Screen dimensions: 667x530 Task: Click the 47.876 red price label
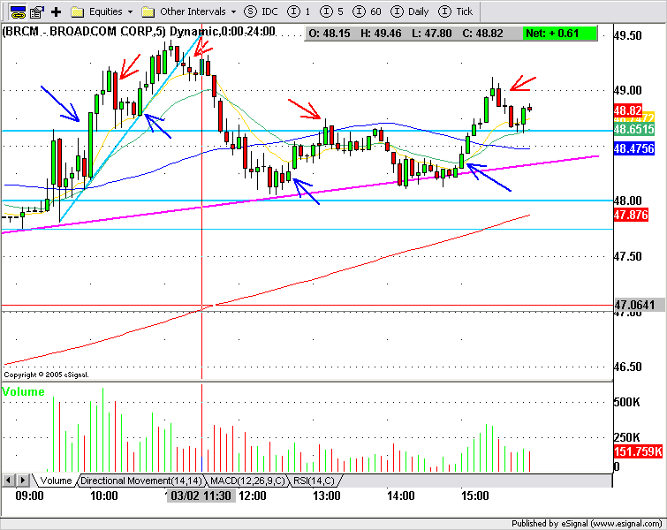631,215
